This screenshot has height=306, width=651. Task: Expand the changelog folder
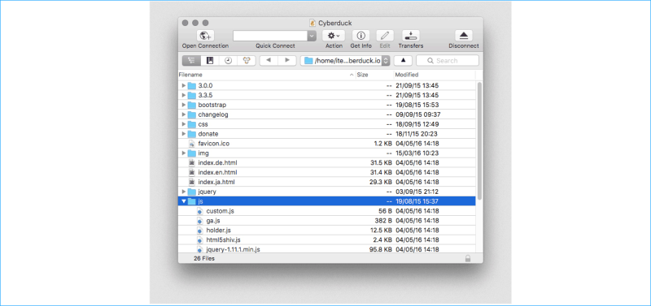point(184,114)
